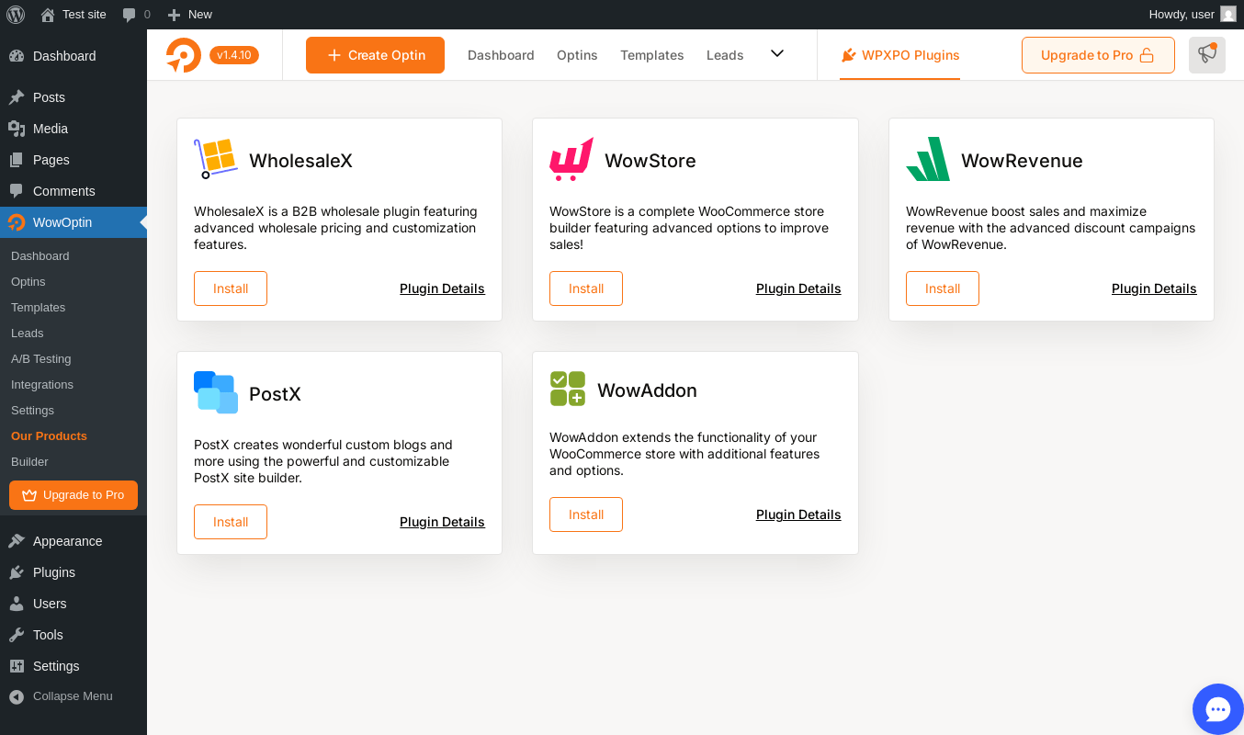Image resolution: width=1244 pixels, height=735 pixels.
Task: Open Integrations submenu
Action: click(74, 385)
